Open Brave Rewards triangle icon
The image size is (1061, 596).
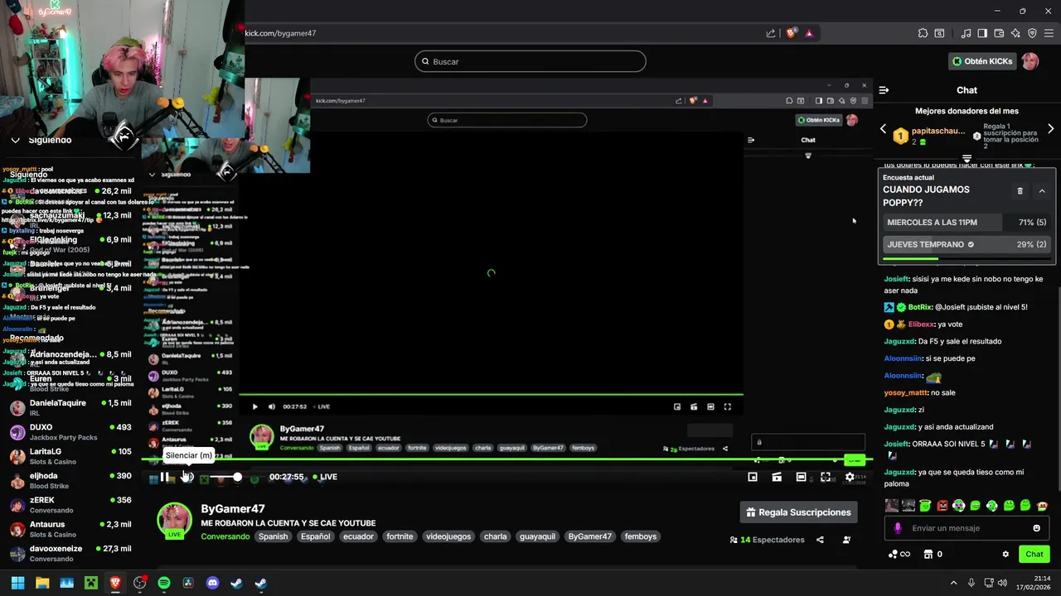pyautogui.click(x=809, y=33)
